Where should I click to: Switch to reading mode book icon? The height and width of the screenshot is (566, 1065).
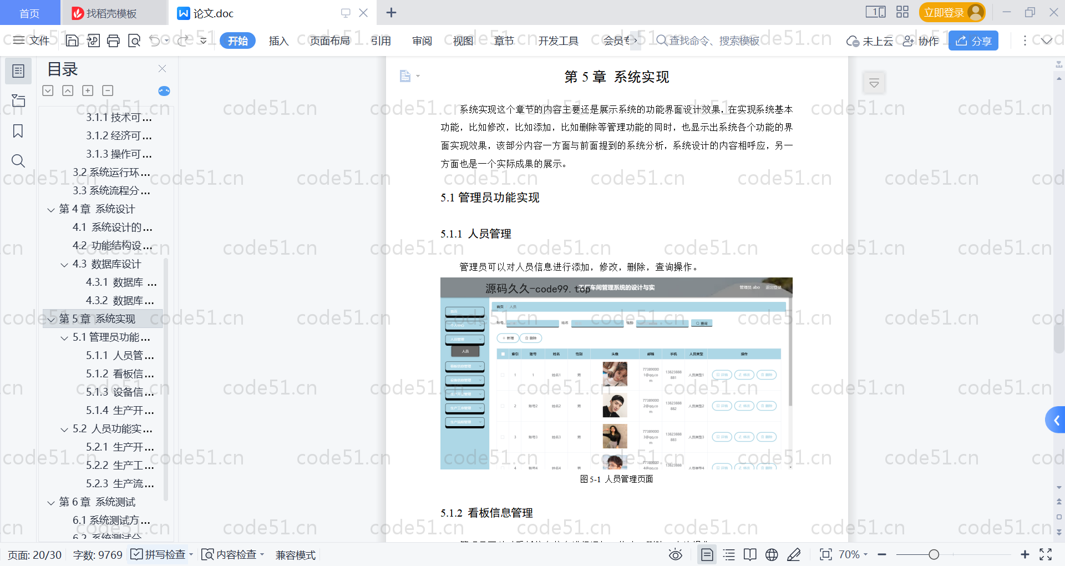[x=750, y=554]
